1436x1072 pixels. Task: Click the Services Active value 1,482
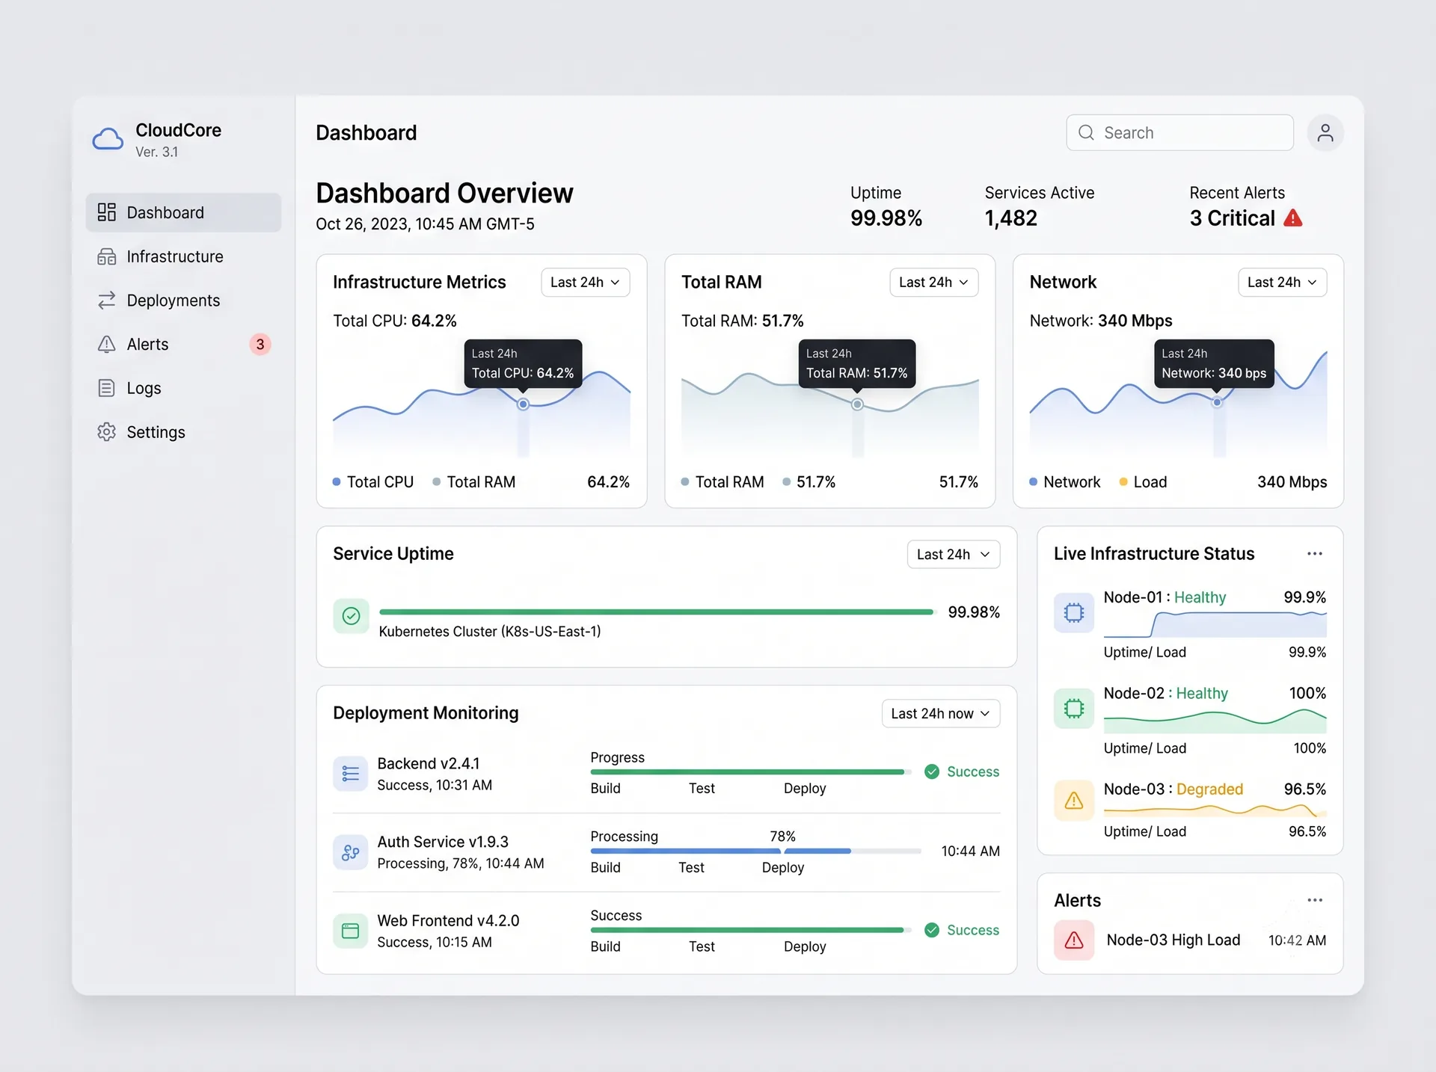coord(1011,218)
